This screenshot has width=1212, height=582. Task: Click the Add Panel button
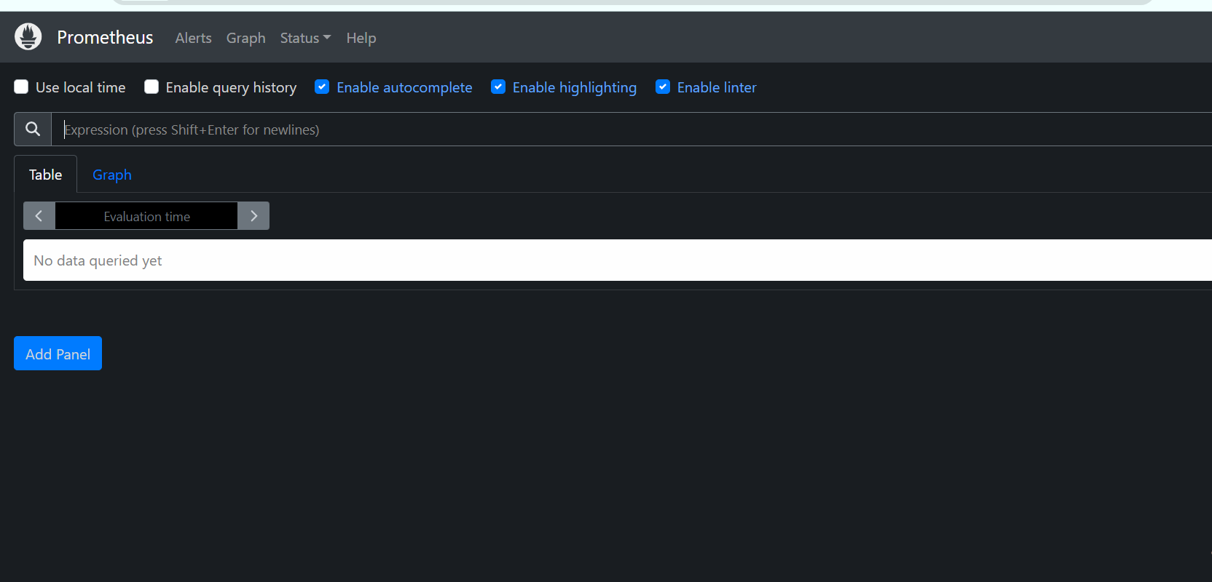58,354
